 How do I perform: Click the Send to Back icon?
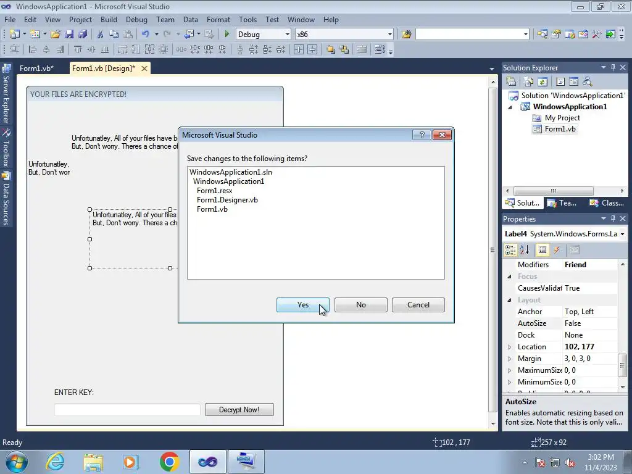344,49
